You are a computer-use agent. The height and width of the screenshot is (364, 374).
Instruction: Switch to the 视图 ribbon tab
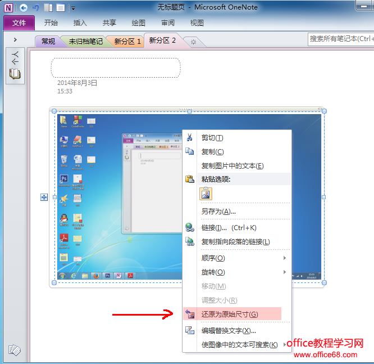click(x=197, y=23)
